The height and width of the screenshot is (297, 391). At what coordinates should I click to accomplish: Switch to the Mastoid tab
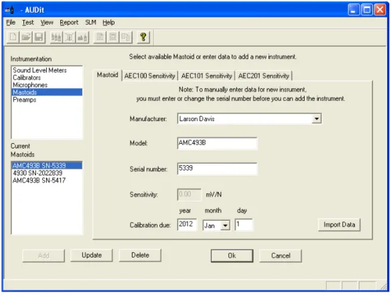point(108,75)
